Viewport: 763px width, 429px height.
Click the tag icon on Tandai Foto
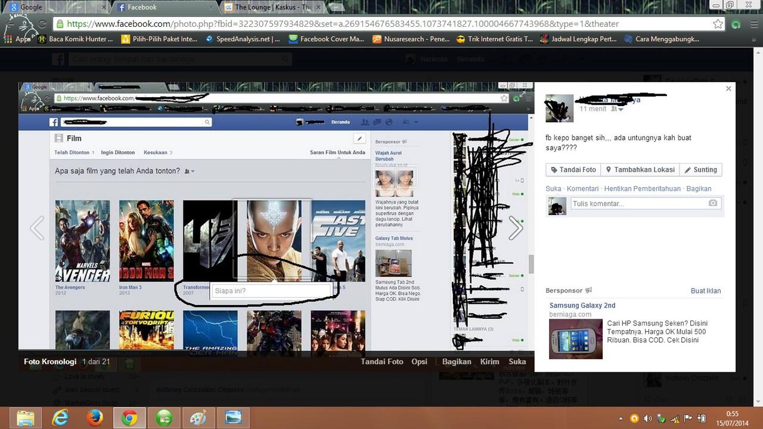pyautogui.click(x=554, y=170)
